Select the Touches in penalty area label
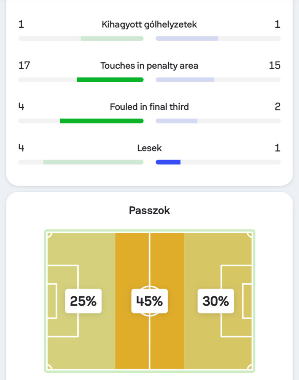Image resolution: width=299 pixels, height=380 pixels. 149,66
